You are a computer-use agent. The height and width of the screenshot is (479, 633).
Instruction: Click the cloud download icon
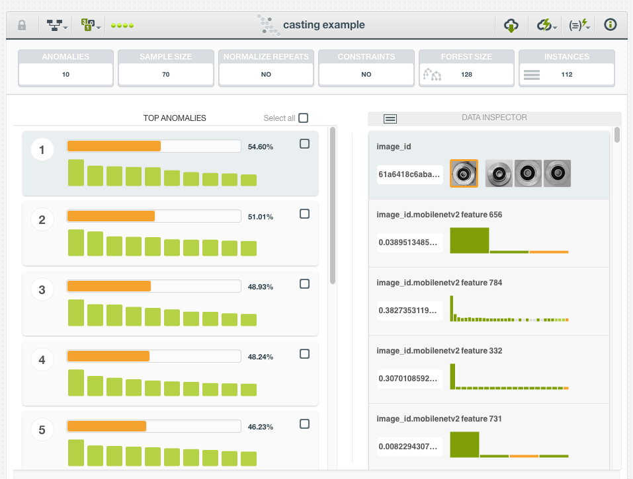click(511, 25)
